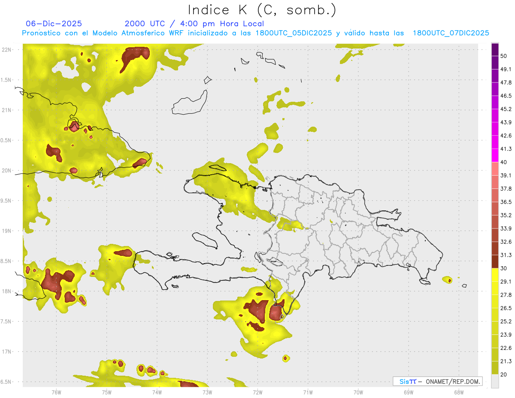Click the colorbar value '30'

(504, 268)
